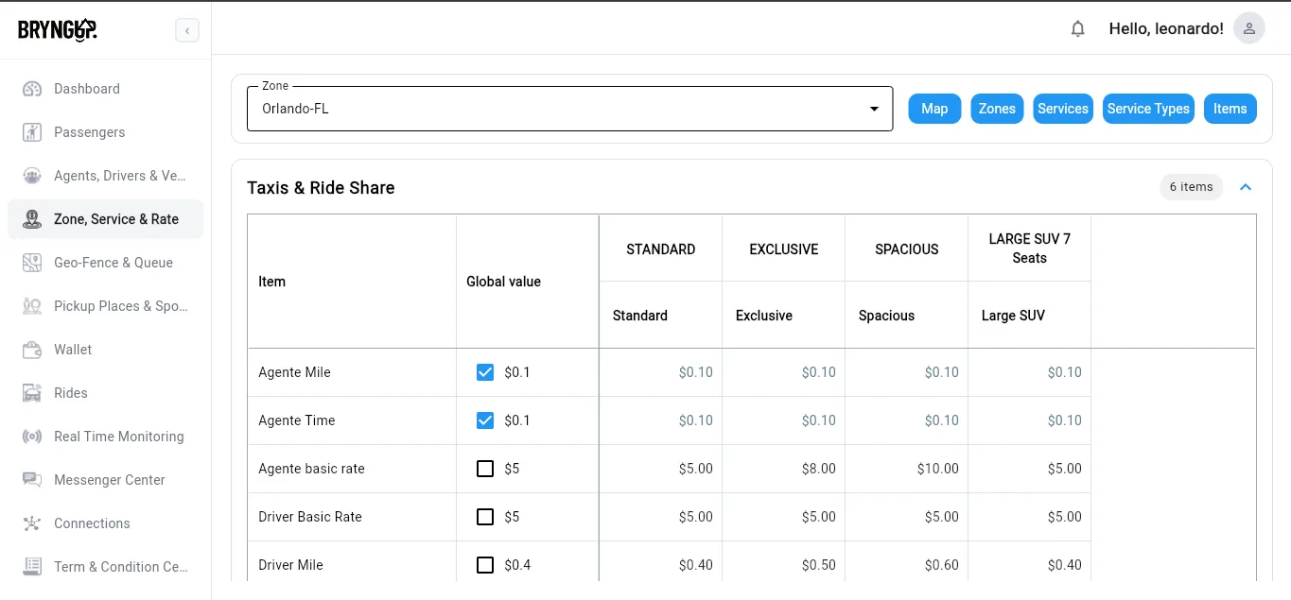1291x600 pixels.
Task: Check Agente basic rate global checkbox
Action: tap(485, 469)
